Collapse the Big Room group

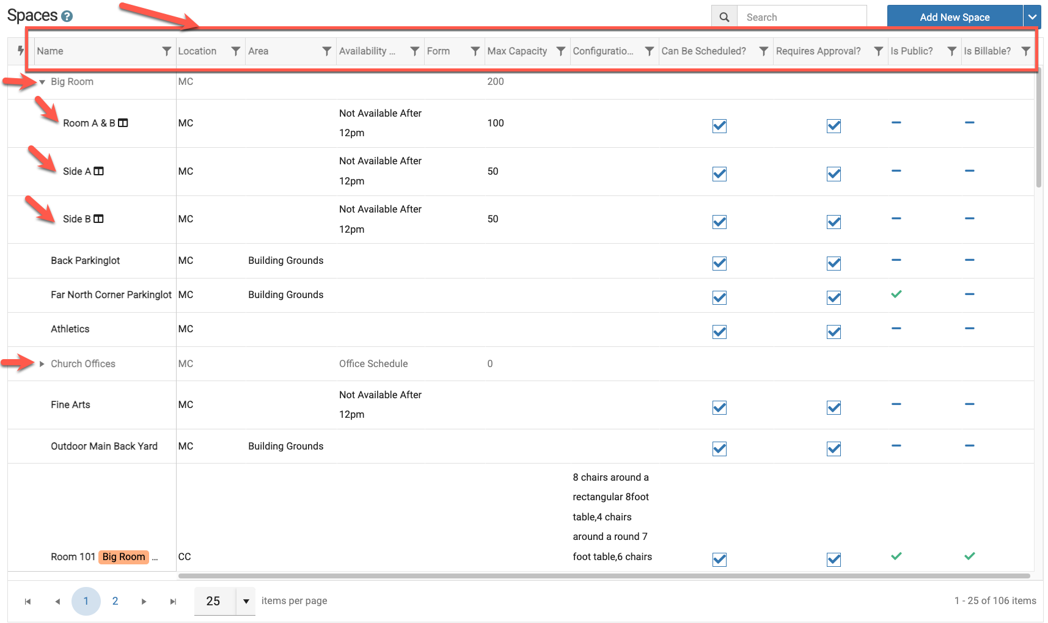[x=42, y=82]
